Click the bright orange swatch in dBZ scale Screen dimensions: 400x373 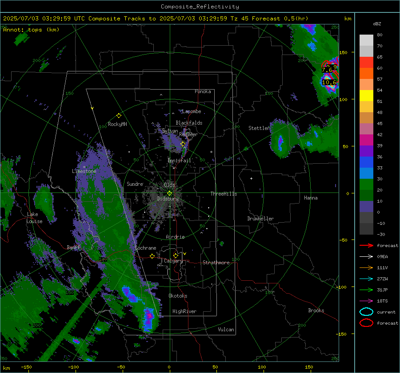click(x=366, y=74)
